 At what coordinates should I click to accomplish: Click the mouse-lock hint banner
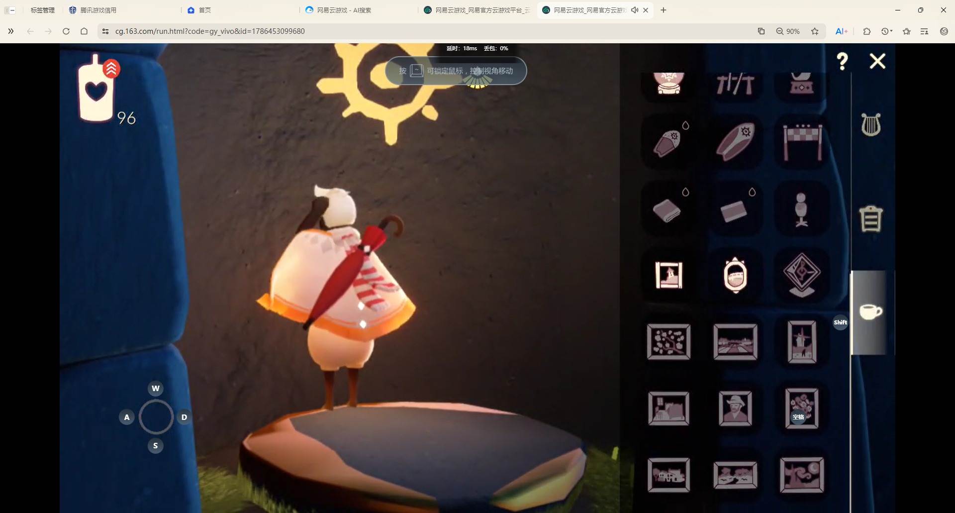coord(456,71)
